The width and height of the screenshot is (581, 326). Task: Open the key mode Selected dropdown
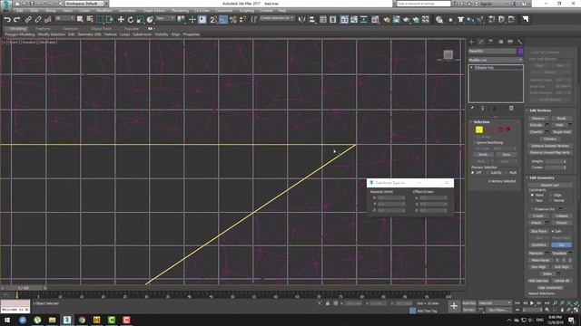coord(494,303)
